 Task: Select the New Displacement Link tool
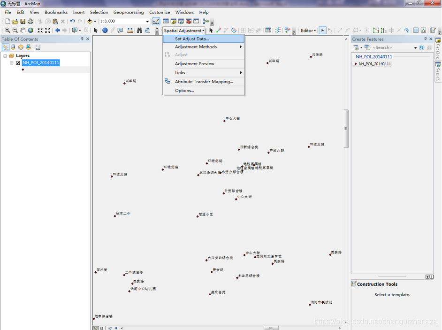[x=219, y=30]
